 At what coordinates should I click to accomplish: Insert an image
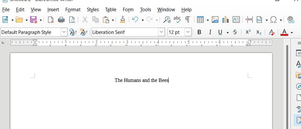coord(215,20)
